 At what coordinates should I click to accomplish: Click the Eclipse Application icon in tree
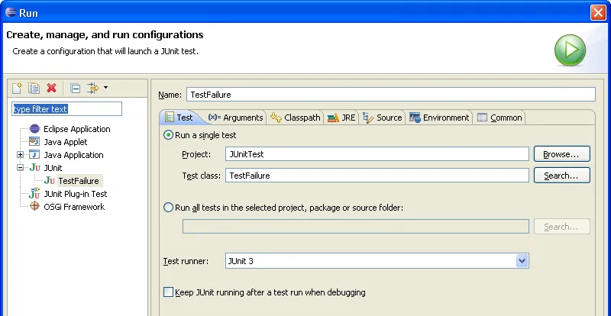coord(34,128)
